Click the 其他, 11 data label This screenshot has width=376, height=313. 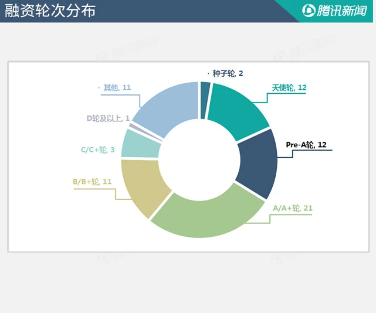coord(117,87)
